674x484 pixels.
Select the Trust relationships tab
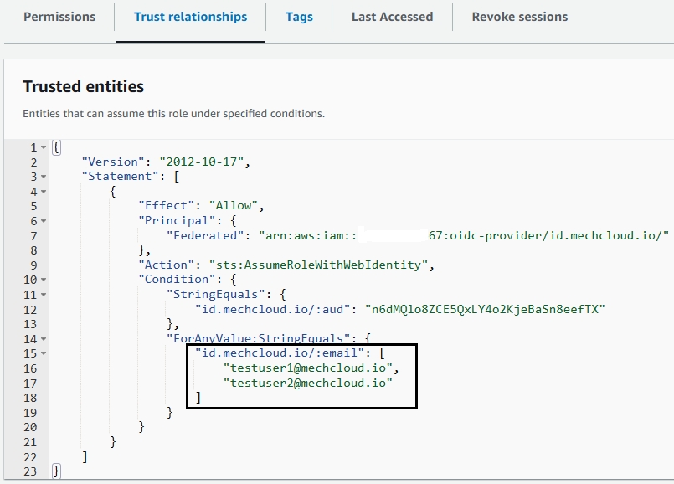(x=190, y=17)
